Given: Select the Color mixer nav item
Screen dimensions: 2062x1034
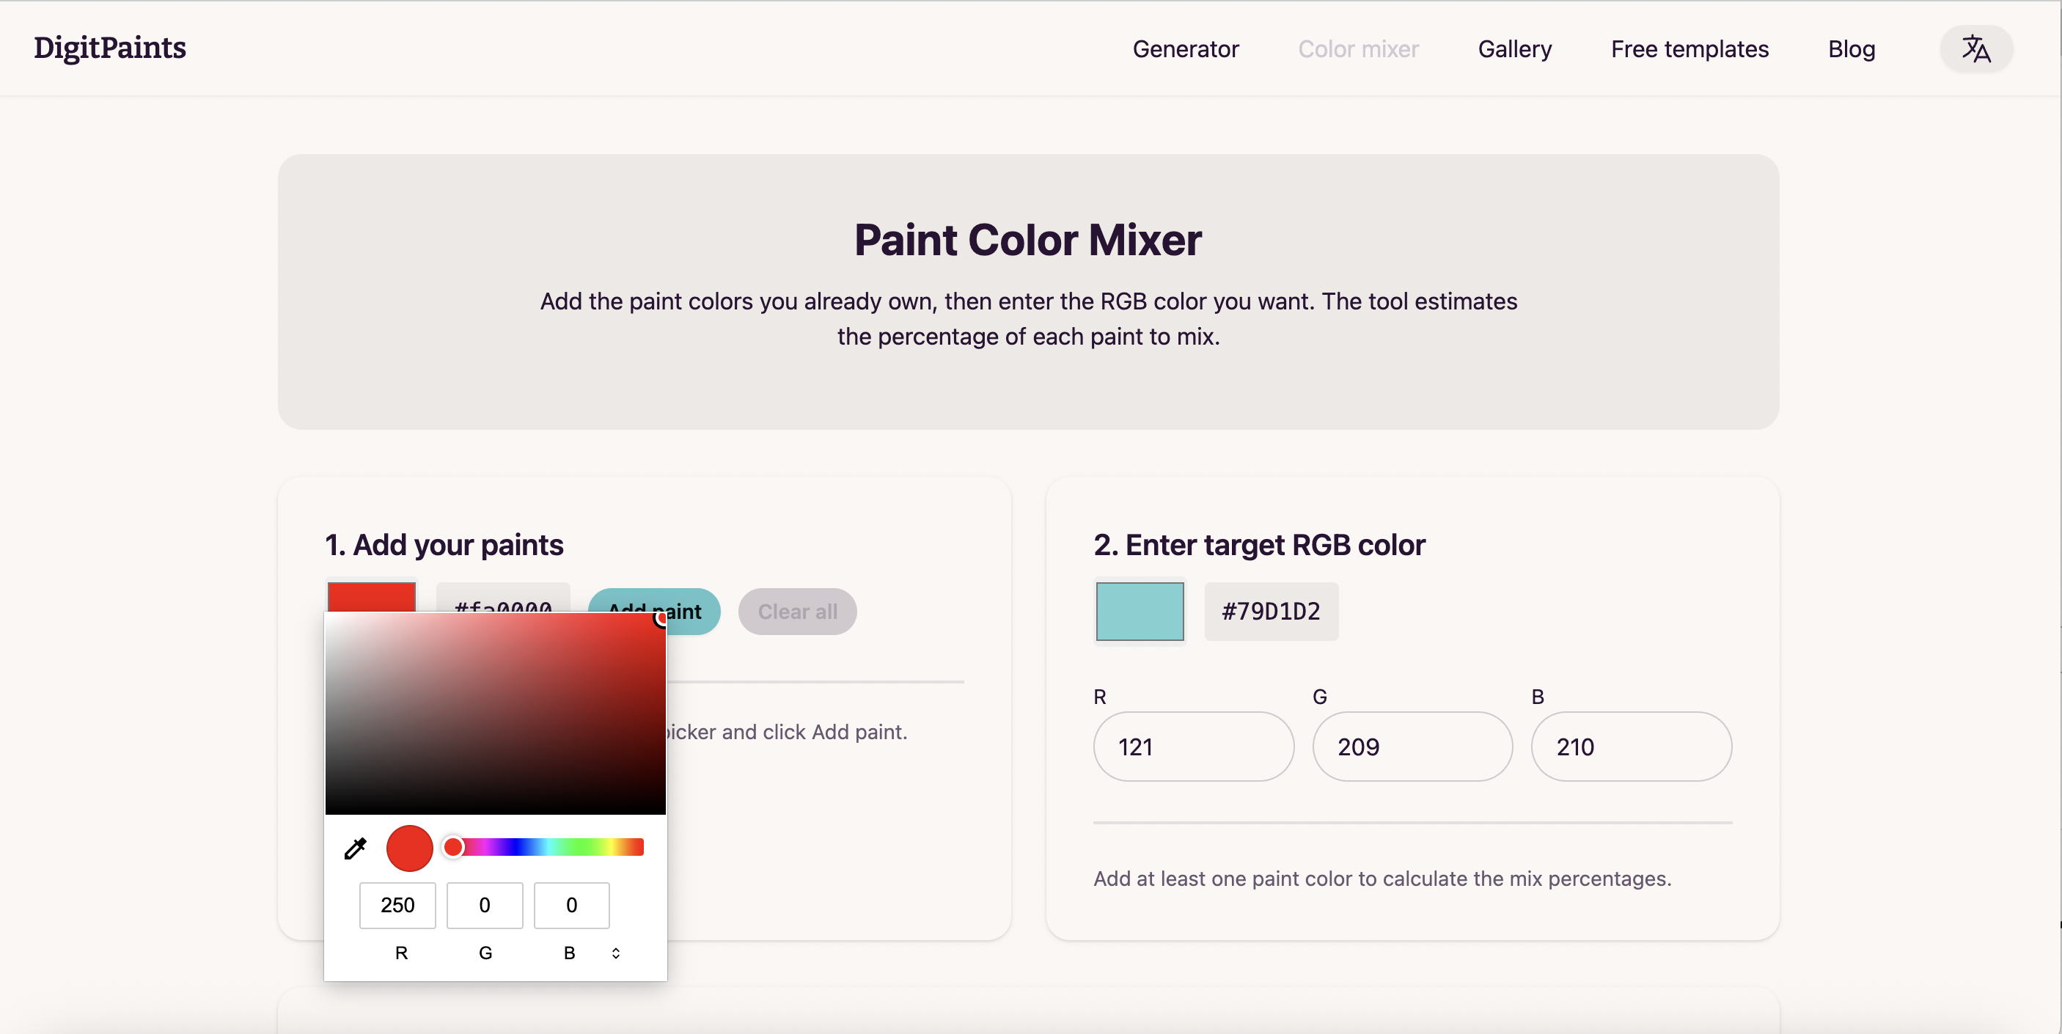Looking at the screenshot, I should tap(1358, 49).
